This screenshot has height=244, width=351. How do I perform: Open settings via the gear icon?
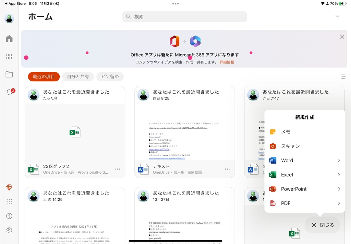[9, 230]
